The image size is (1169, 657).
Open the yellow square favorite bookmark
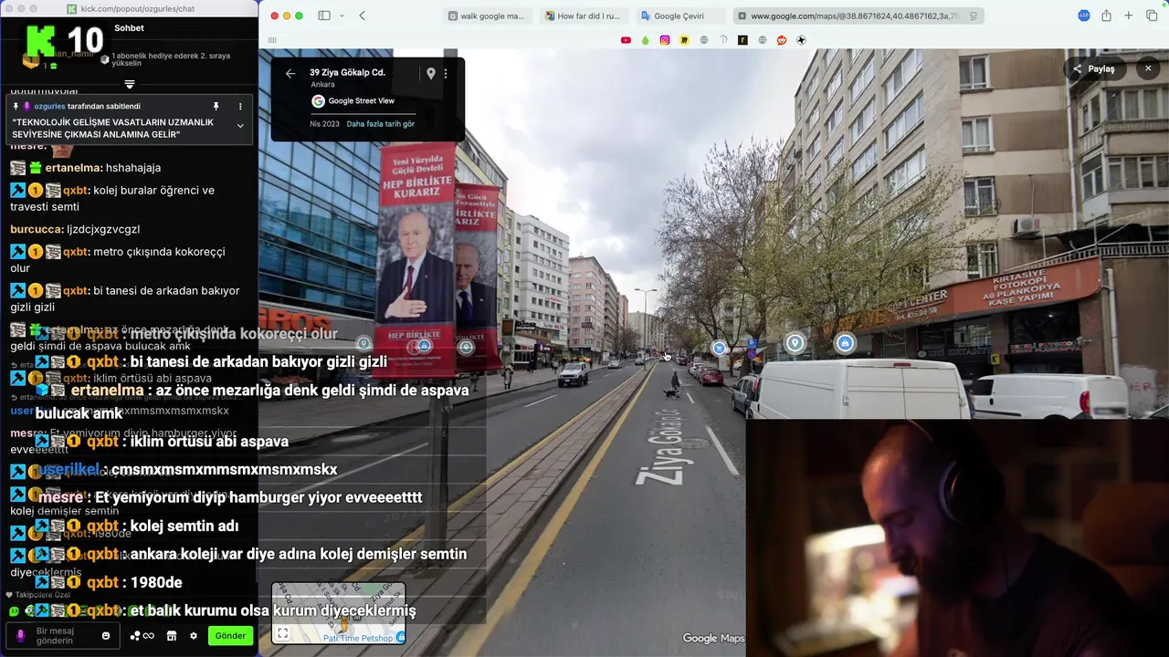pos(684,40)
